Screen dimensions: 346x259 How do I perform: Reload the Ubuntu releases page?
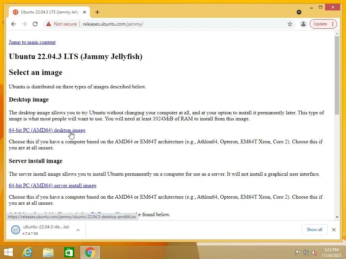coord(35,24)
